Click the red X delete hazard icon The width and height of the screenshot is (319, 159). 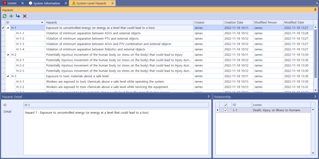coord(25,16)
